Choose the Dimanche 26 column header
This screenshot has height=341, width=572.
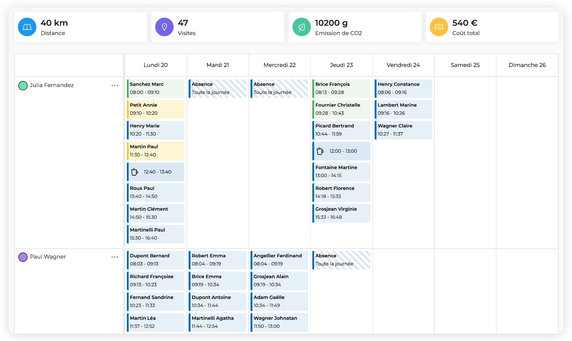click(x=527, y=65)
